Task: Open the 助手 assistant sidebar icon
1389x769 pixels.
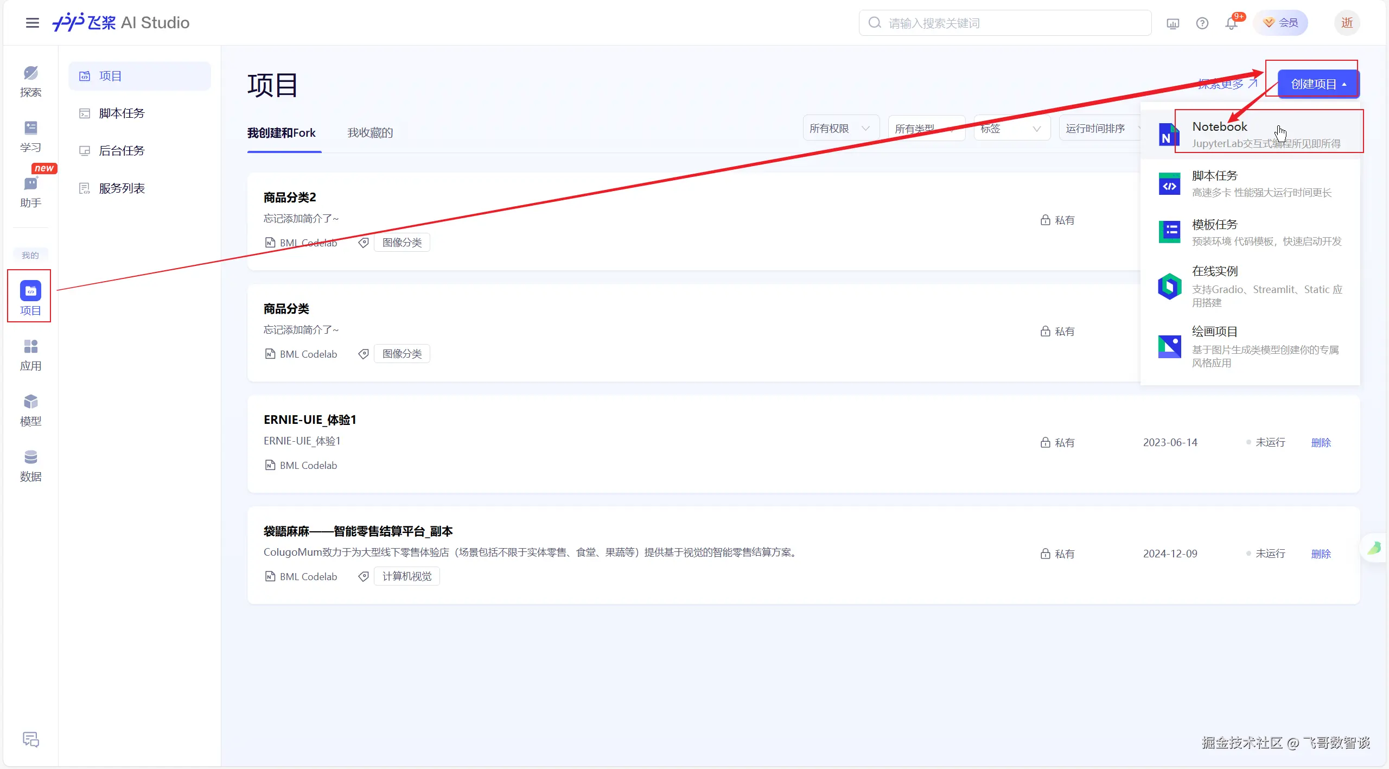Action: [x=30, y=191]
